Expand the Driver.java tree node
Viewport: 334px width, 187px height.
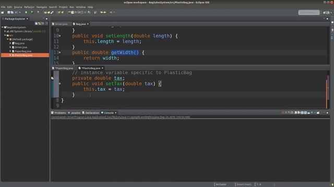tap(10, 47)
